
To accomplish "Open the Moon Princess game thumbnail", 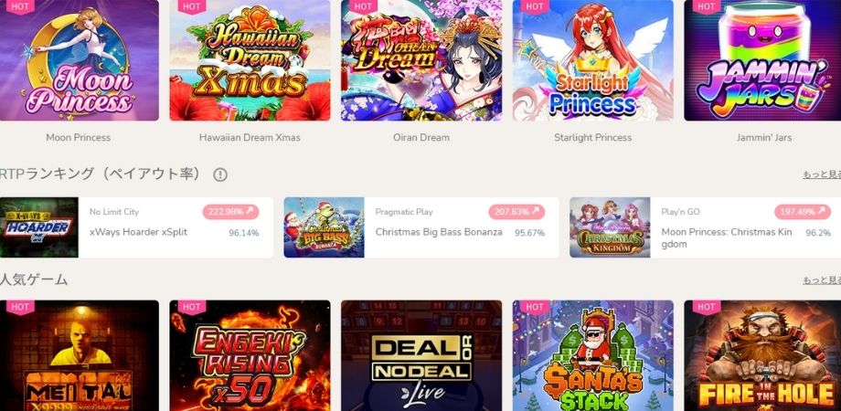I will tap(79, 60).
